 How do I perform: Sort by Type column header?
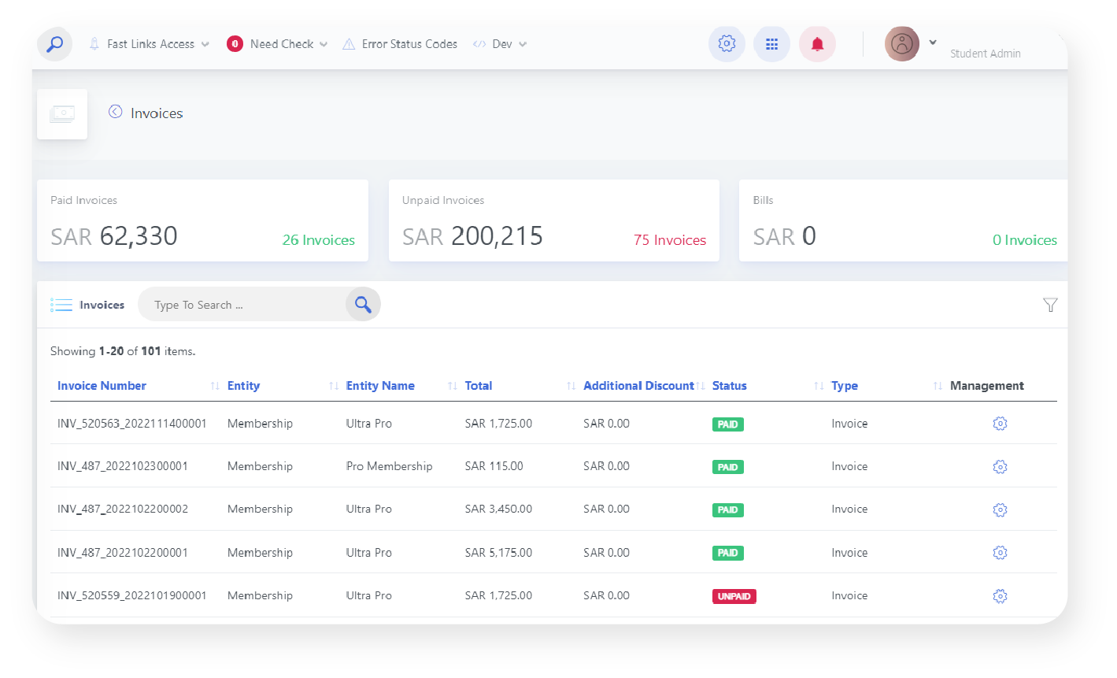[845, 386]
